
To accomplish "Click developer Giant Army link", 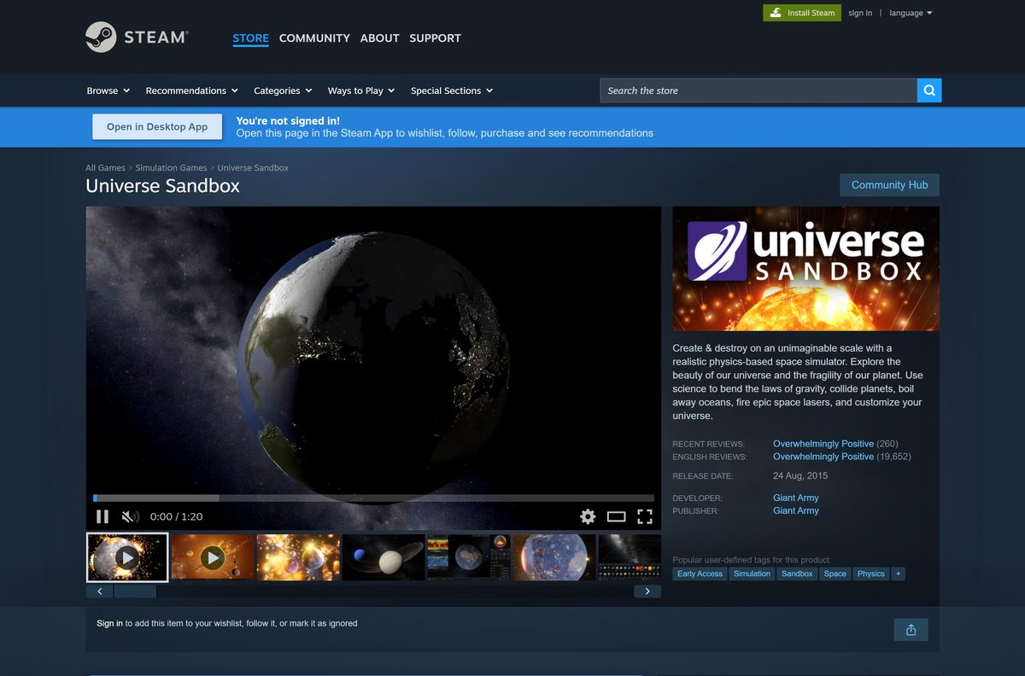I will pos(796,498).
